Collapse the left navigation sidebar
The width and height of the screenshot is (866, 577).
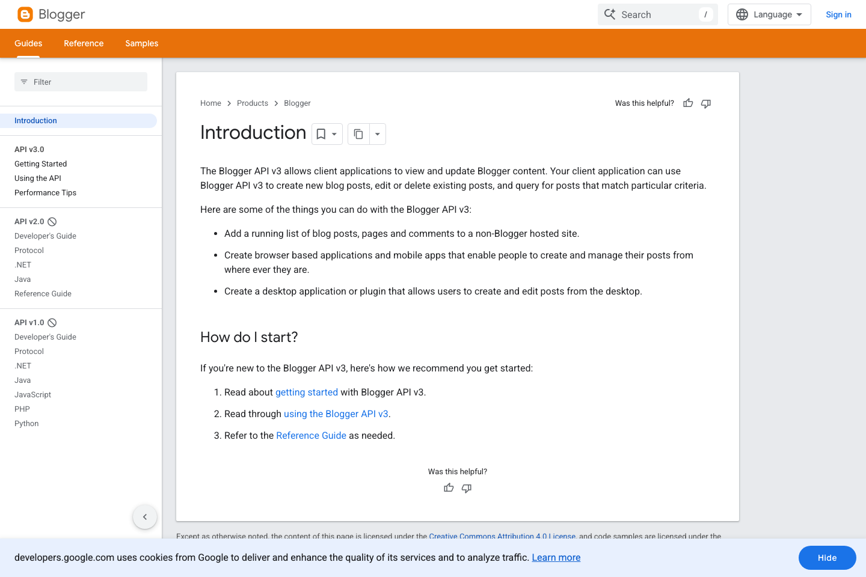click(144, 516)
